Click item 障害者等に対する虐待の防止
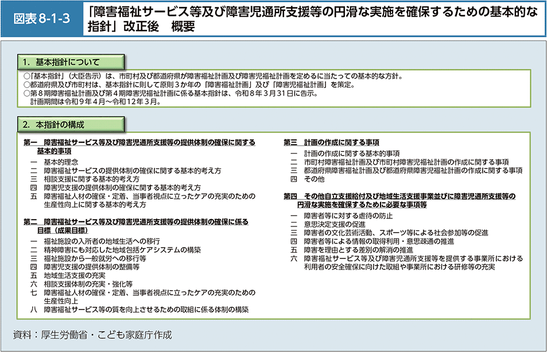Screen dimensions: 547x352 point(348,216)
